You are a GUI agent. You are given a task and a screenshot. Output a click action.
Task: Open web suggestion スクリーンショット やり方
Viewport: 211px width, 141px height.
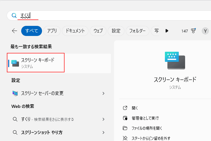coord(59,132)
